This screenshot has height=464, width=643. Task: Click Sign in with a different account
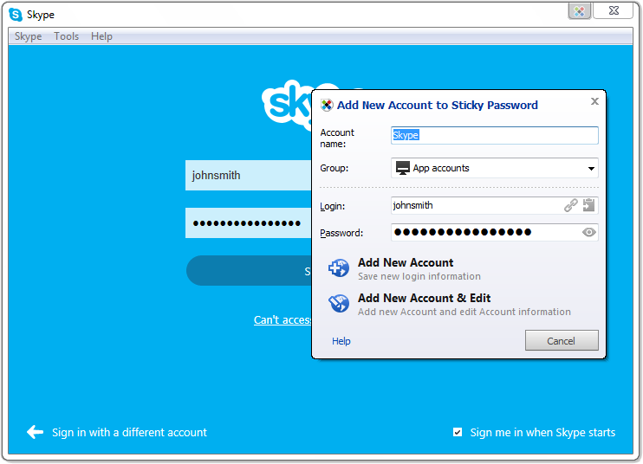129,433
